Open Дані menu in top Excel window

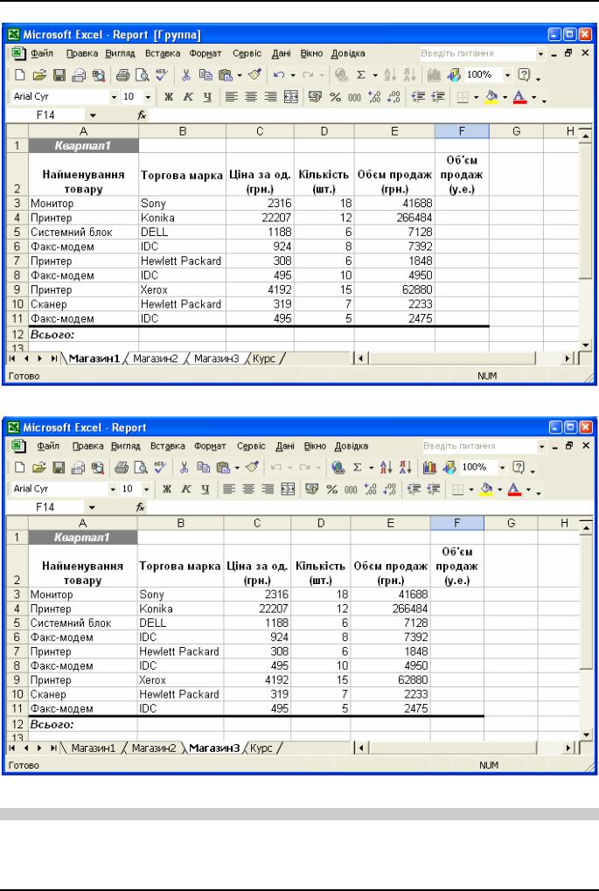point(282,53)
